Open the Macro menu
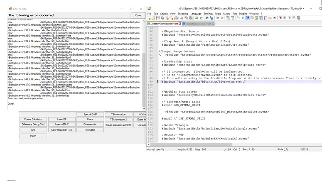This screenshot has width=322, height=181. pyautogui.click(x=227, y=13)
